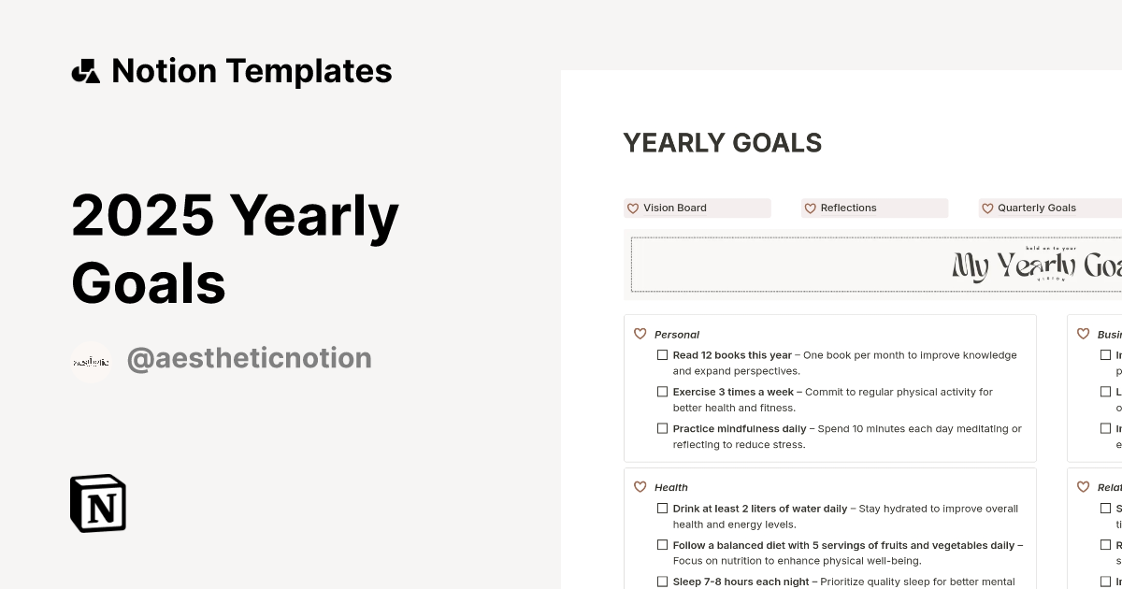The height and width of the screenshot is (589, 1122).
Task: Click the heart icon beside Reflections
Action: pos(811,208)
